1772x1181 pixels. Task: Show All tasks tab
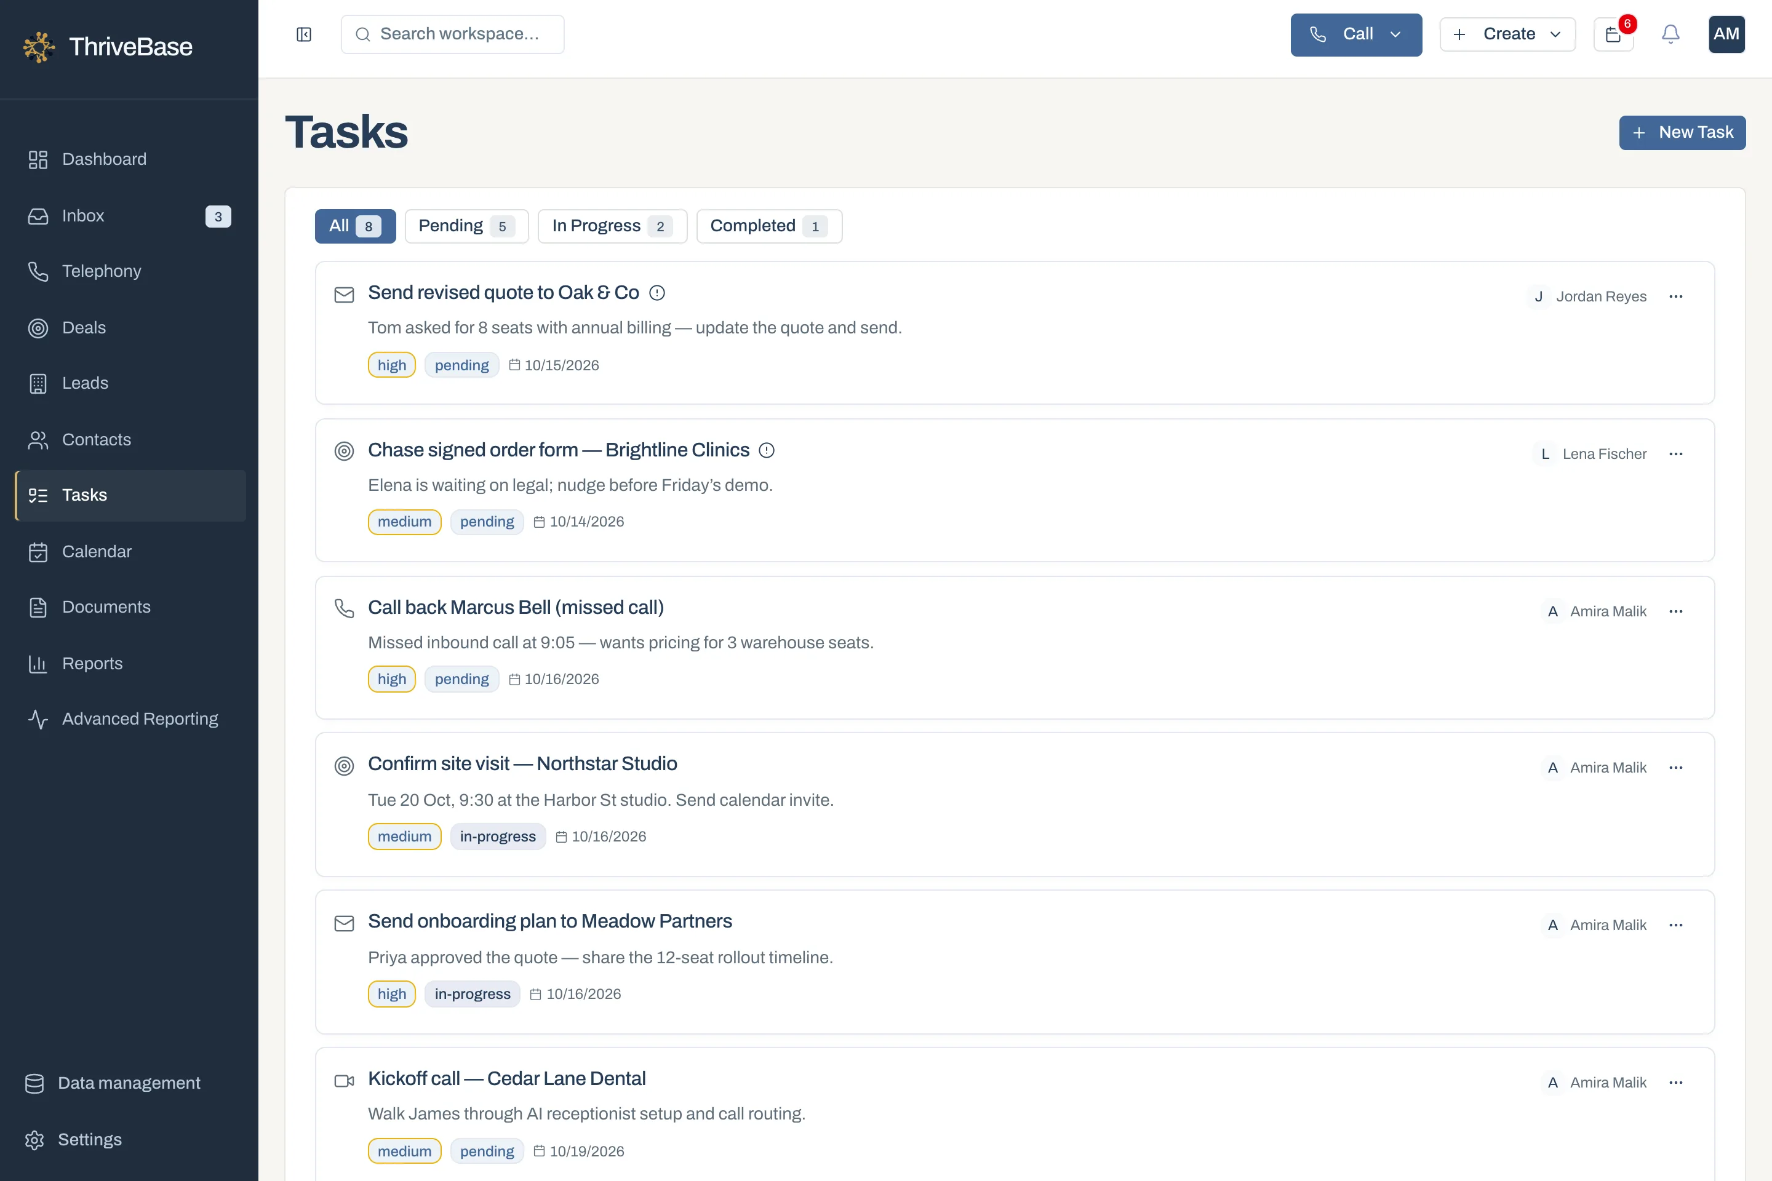tap(355, 226)
